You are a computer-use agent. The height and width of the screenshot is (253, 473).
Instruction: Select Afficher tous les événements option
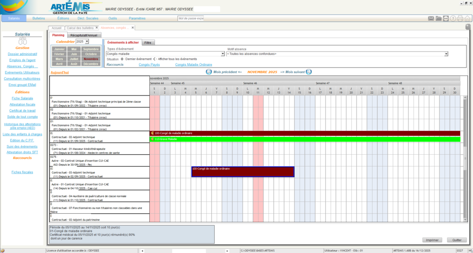(x=155, y=59)
